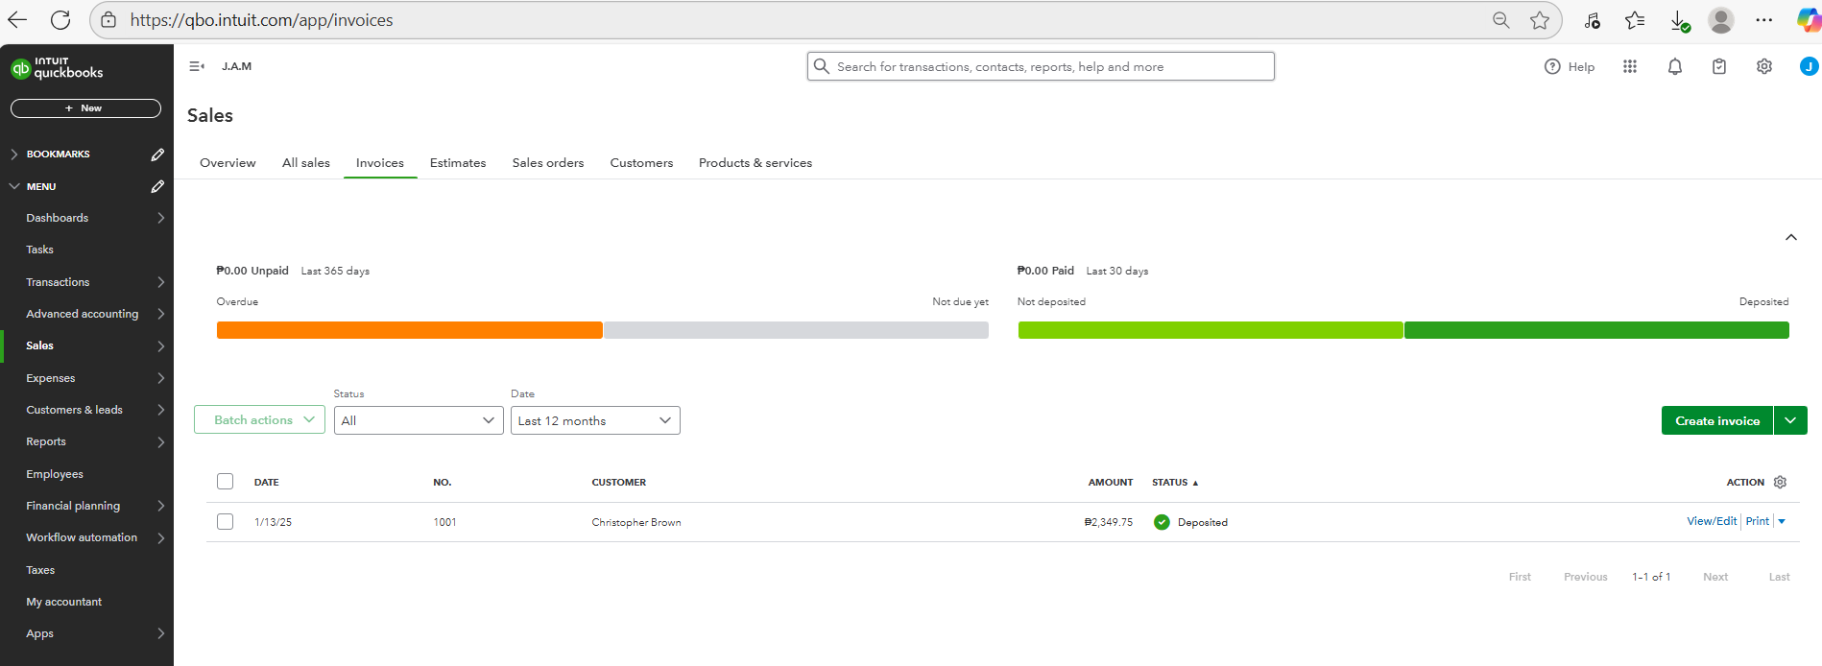Click Print for invoice 1001
The height and width of the screenshot is (666, 1822).
tap(1758, 521)
